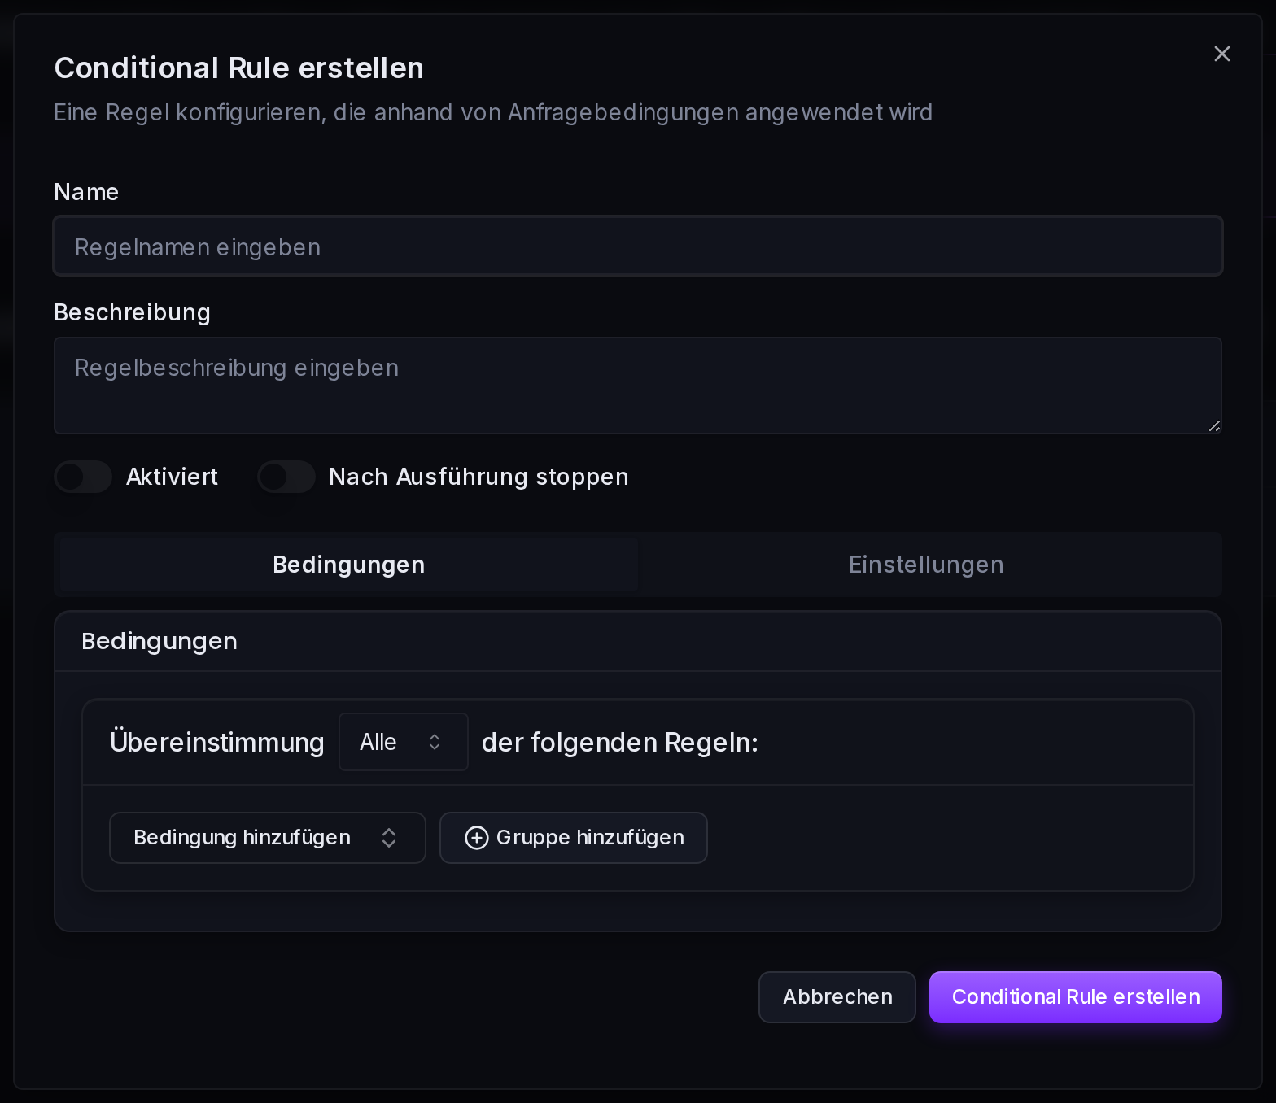Viewport: 1276px width, 1103px height.
Task: Click the plus icon in Gruppe hinzufügen
Action: tap(477, 838)
